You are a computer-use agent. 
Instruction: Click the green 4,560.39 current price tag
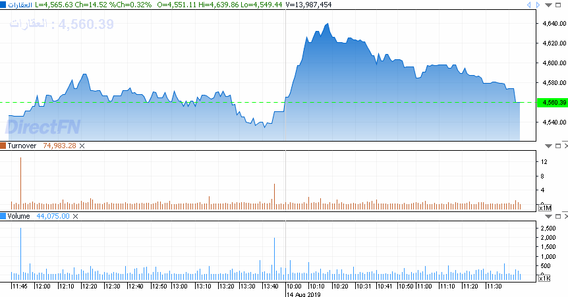click(x=552, y=103)
